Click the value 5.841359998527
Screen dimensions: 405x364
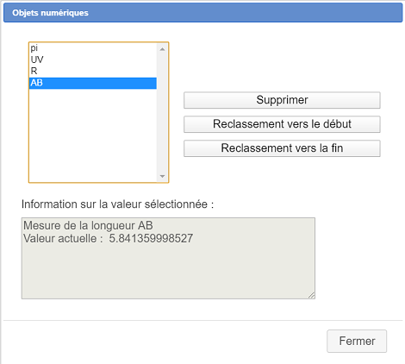click(x=151, y=238)
